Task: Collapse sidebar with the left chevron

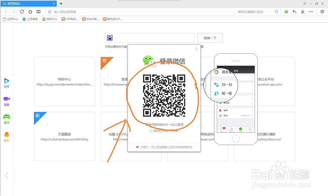Action: (7, 175)
